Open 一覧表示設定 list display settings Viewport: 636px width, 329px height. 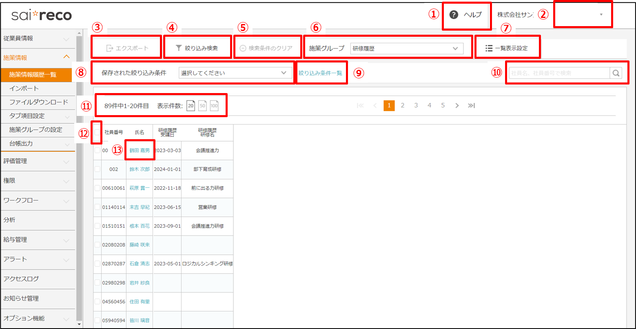coord(507,48)
